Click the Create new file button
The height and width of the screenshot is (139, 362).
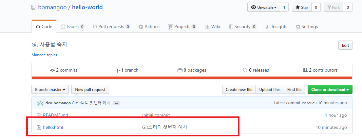(239, 89)
